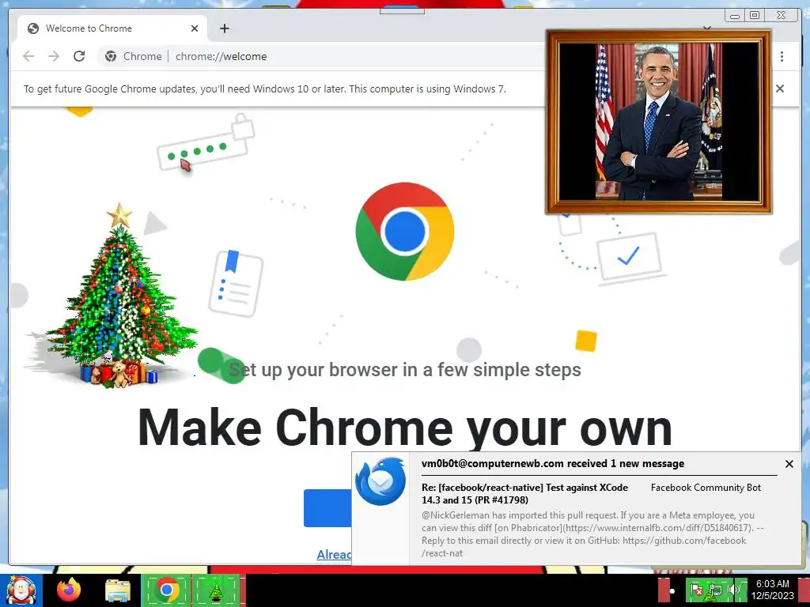Dismiss the Windows 7 update warning bar
The height and width of the screenshot is (607, 810).
point(779,89)
